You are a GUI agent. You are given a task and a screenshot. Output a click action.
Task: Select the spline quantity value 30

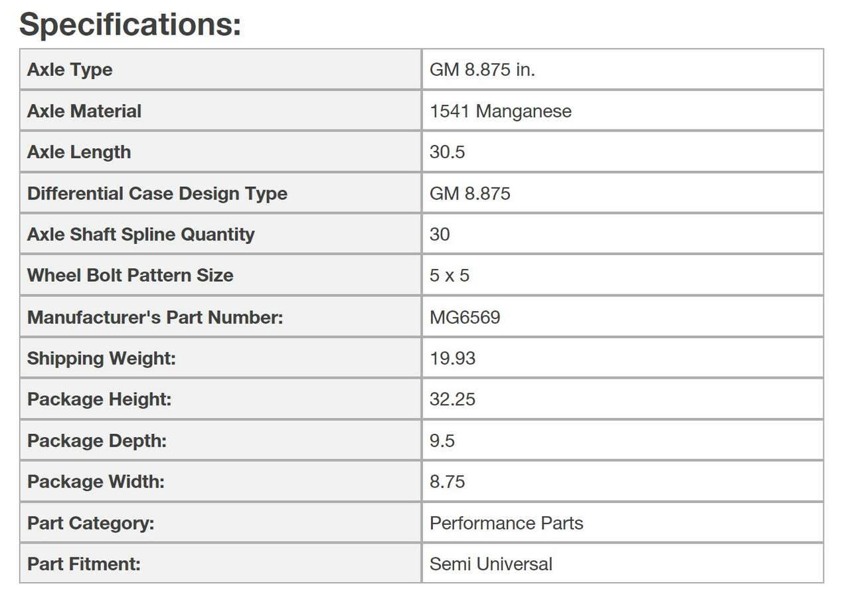point(440,235)
